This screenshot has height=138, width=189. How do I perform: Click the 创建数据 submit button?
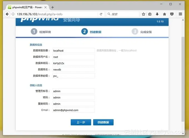103,122
